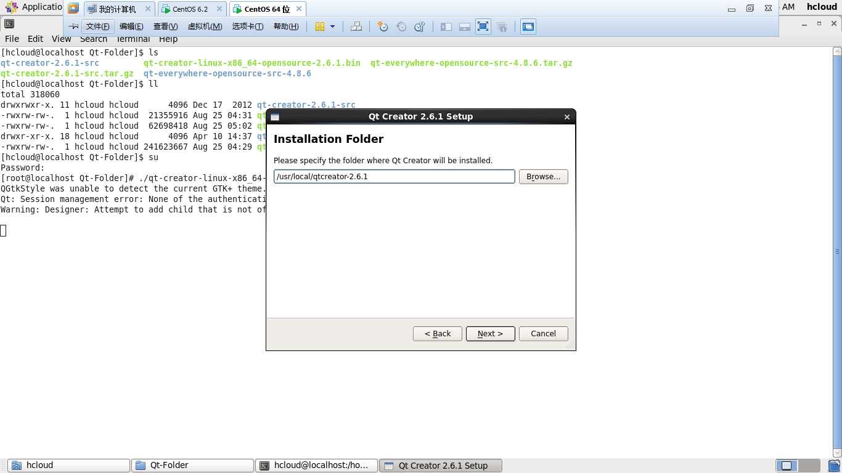Click the send Ctrl+Alt+Del network-style toolbar icon
842x473 pixels.
coord(356,26)
